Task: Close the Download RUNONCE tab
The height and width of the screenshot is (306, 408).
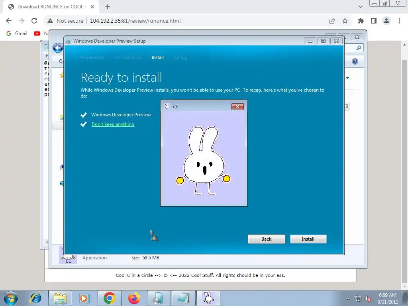Action: pyautogui.click(x=92, y=7)
